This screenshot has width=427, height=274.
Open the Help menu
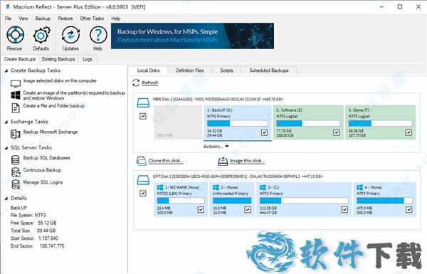(116, 19)
